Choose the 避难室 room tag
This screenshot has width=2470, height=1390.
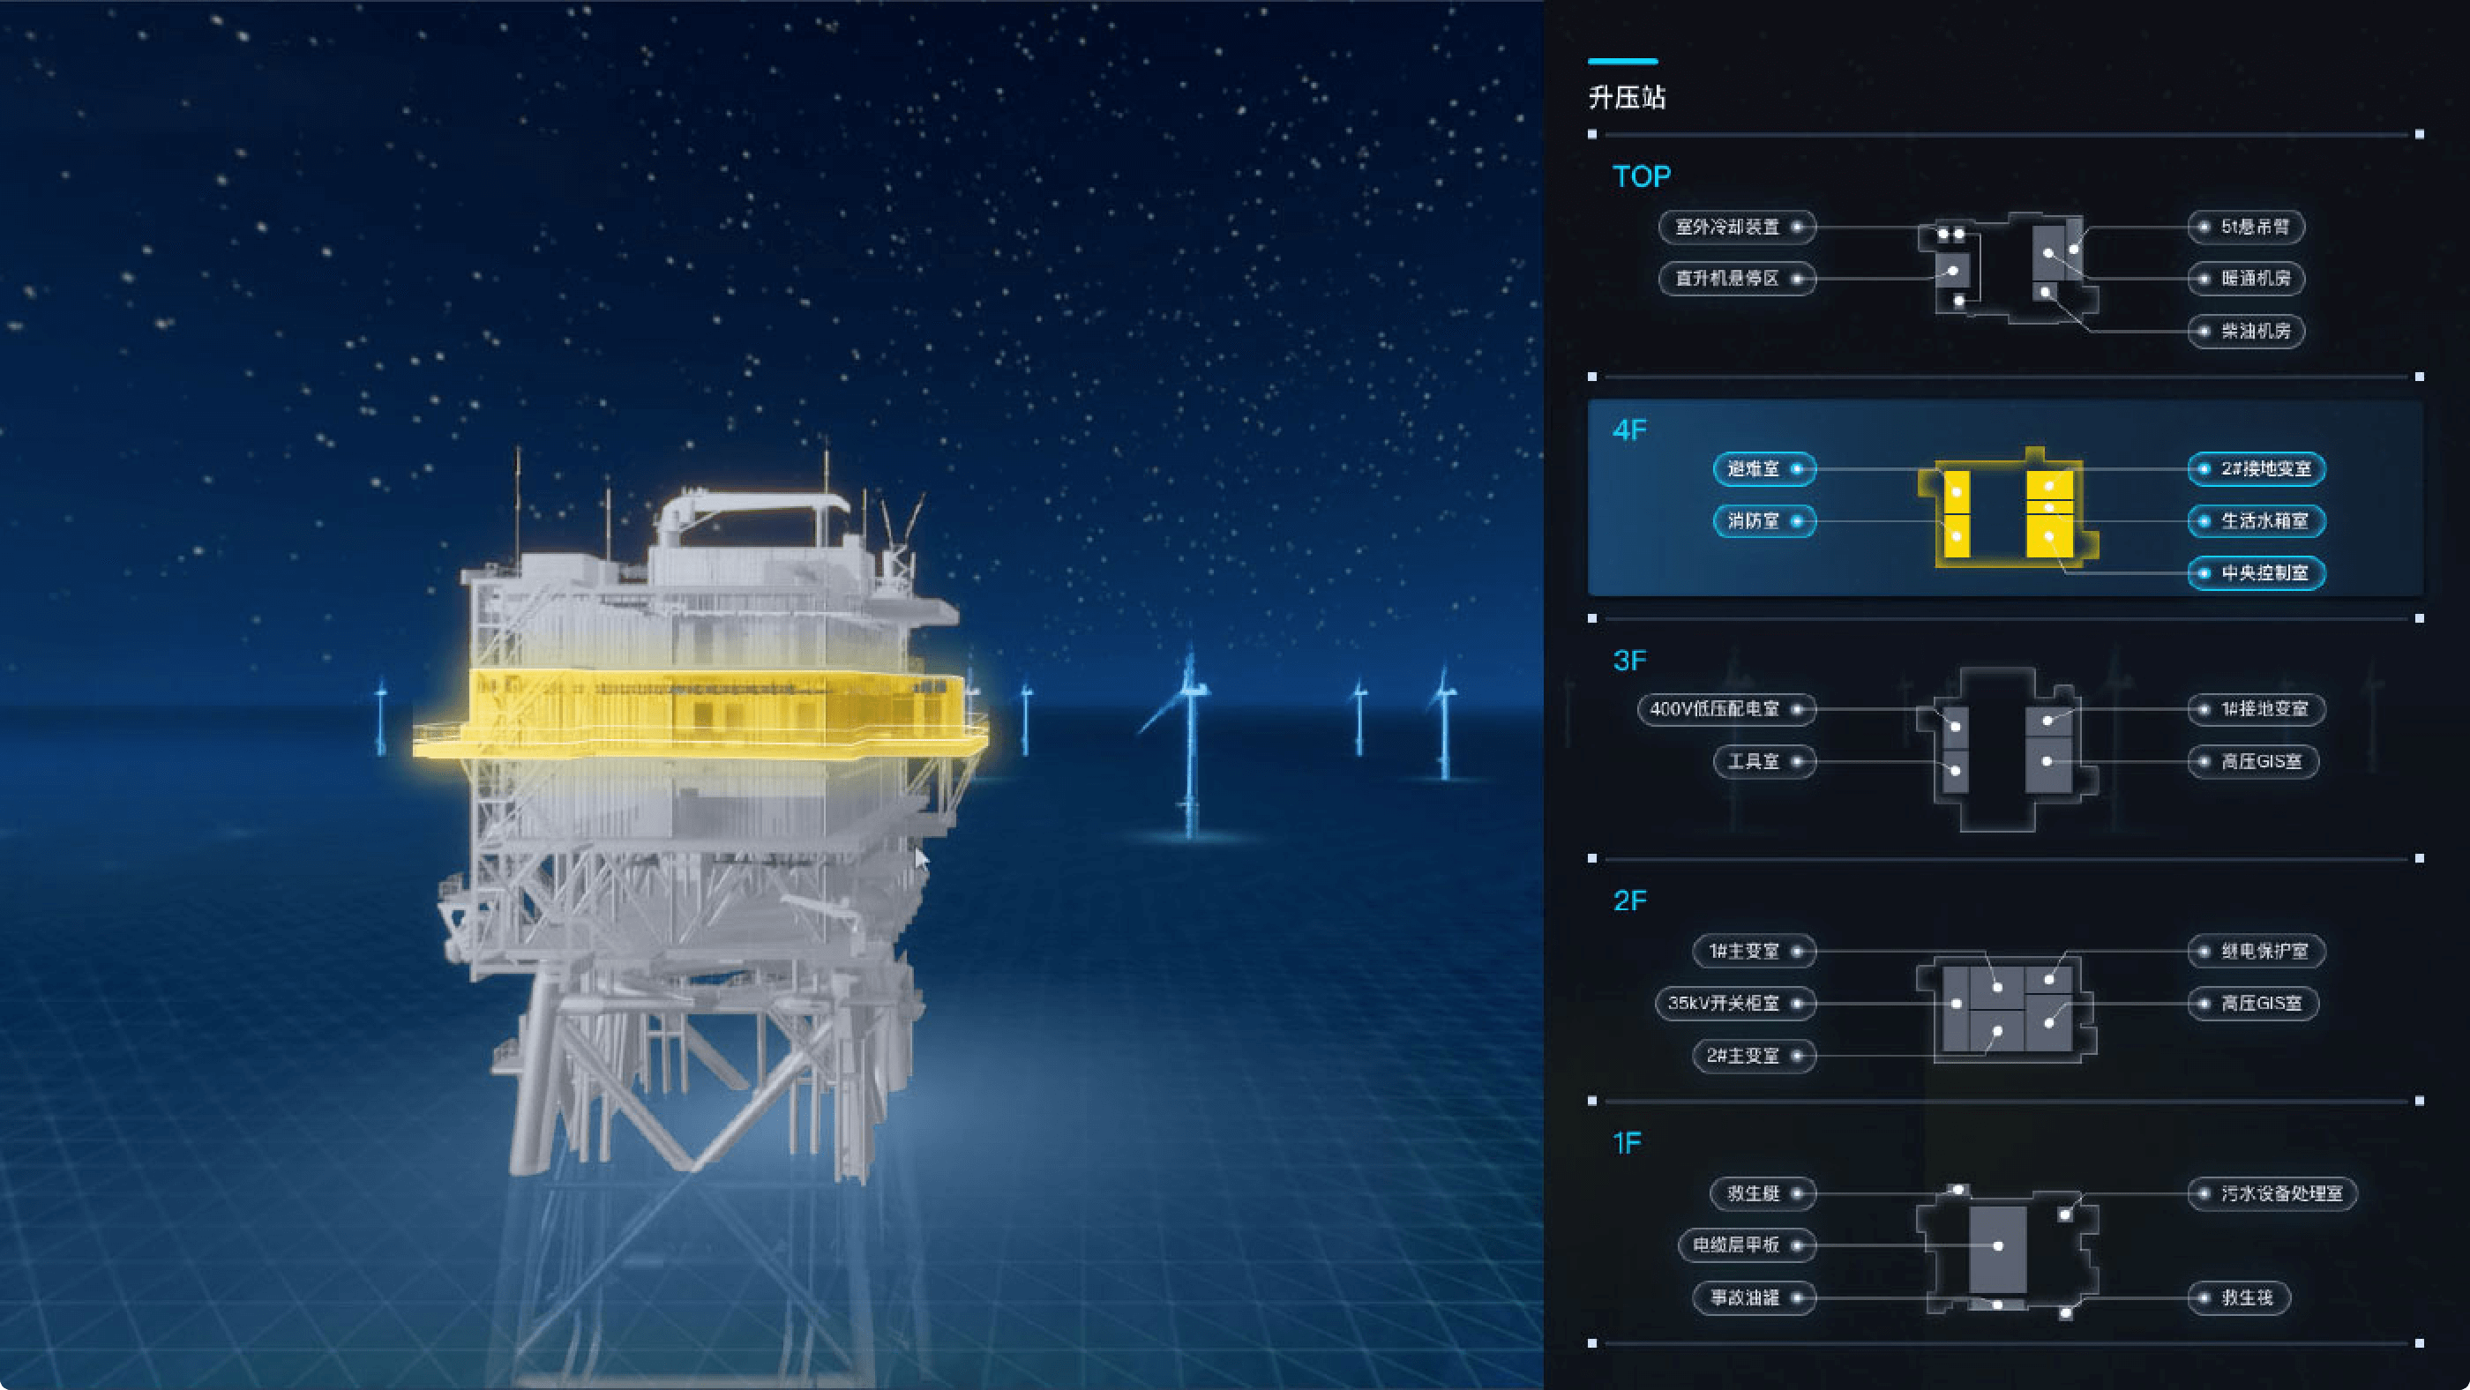coord(1763,468)
